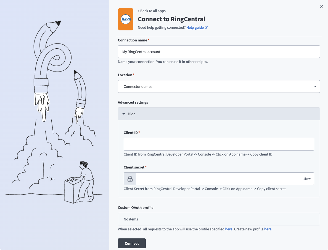The height and width of the screenshot is (250, 328).
Task: Click the collapse arrow in Advanced settings header
Action: click(124, 114)
